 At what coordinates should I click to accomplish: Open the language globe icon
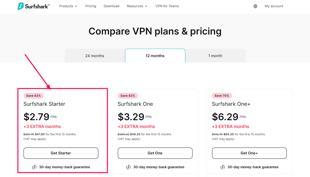click(x=255, y=6)
